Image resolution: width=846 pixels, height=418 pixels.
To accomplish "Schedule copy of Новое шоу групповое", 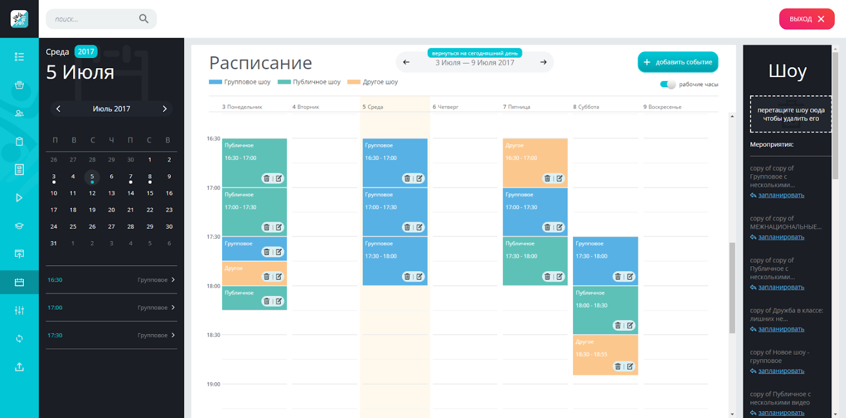I will (x=781, y=370).
